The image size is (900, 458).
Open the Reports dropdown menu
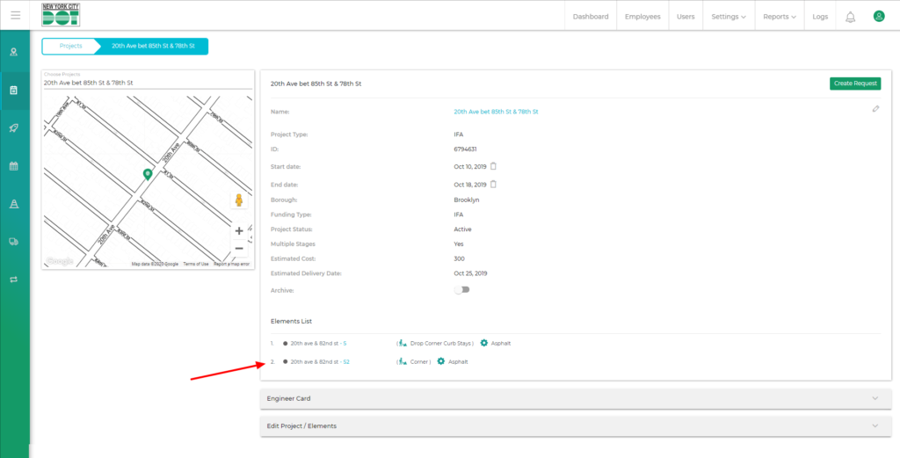[x=780, y=17]
